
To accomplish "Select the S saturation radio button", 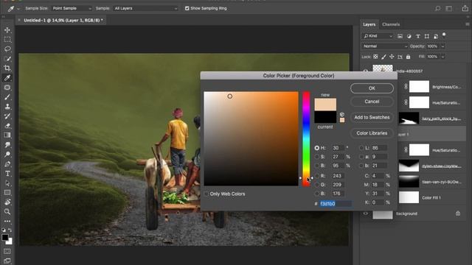I will (x=316, y=157).
